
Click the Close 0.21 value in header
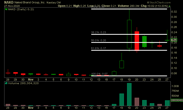[109, 6]
